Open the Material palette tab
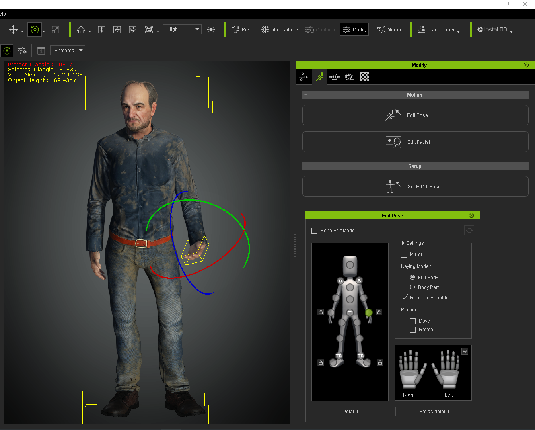 tap(349, 77)
